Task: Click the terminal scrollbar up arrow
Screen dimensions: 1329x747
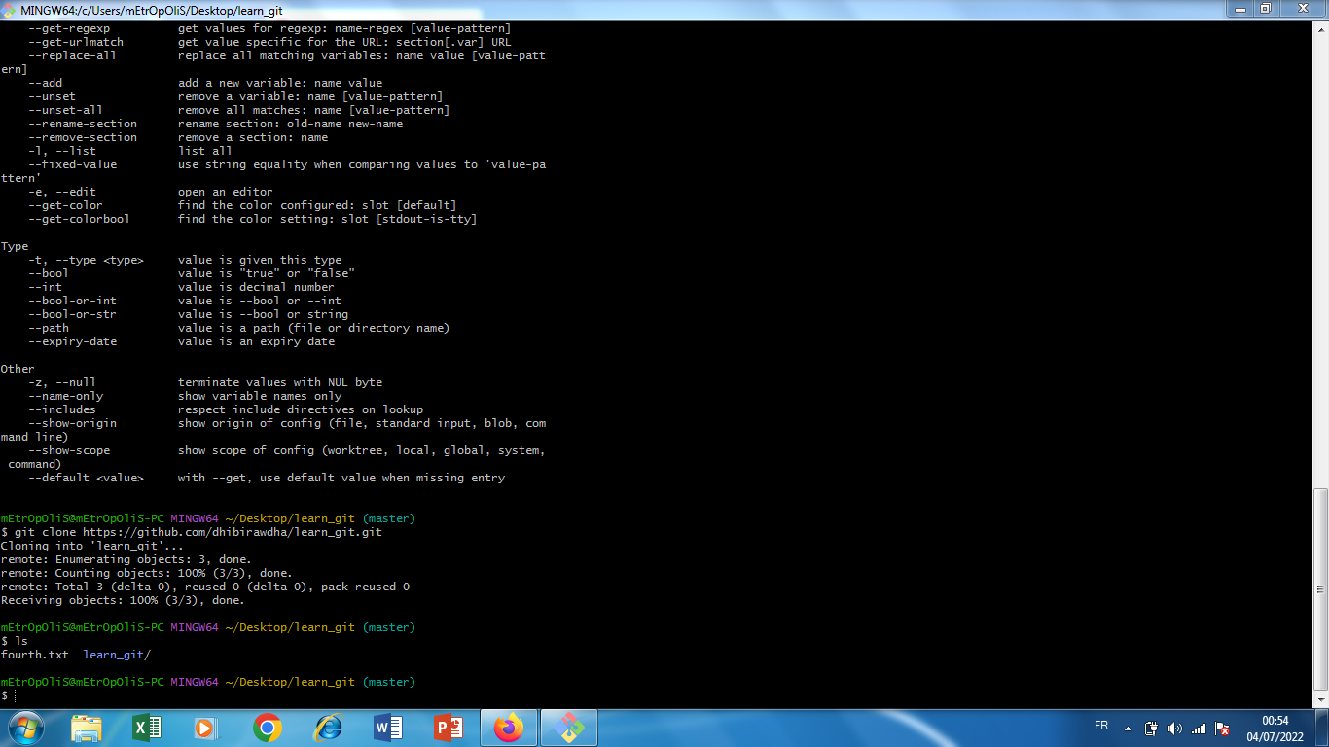Action: coord(1320,28)
